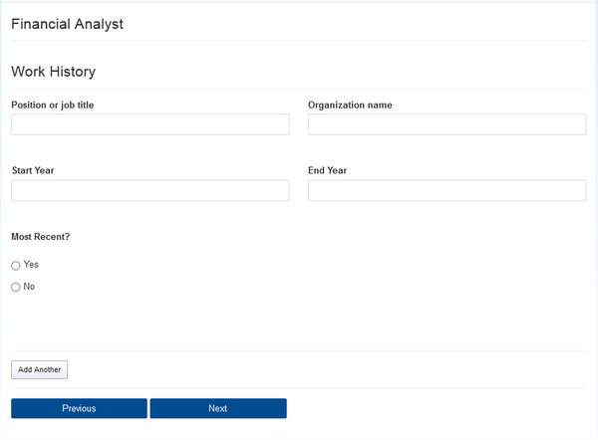Click the End Year label

pos(327,170)
